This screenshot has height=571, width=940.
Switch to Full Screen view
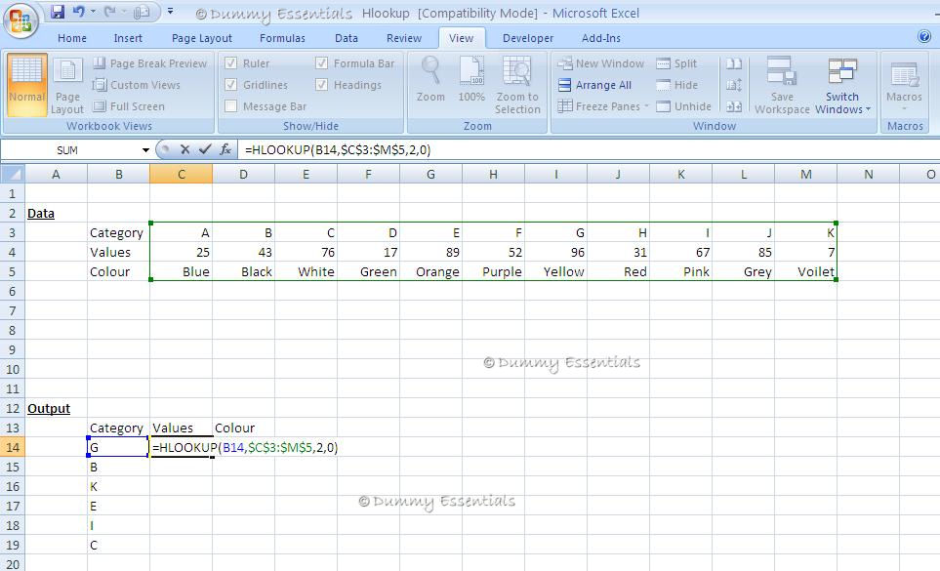(x=129, y=106)
